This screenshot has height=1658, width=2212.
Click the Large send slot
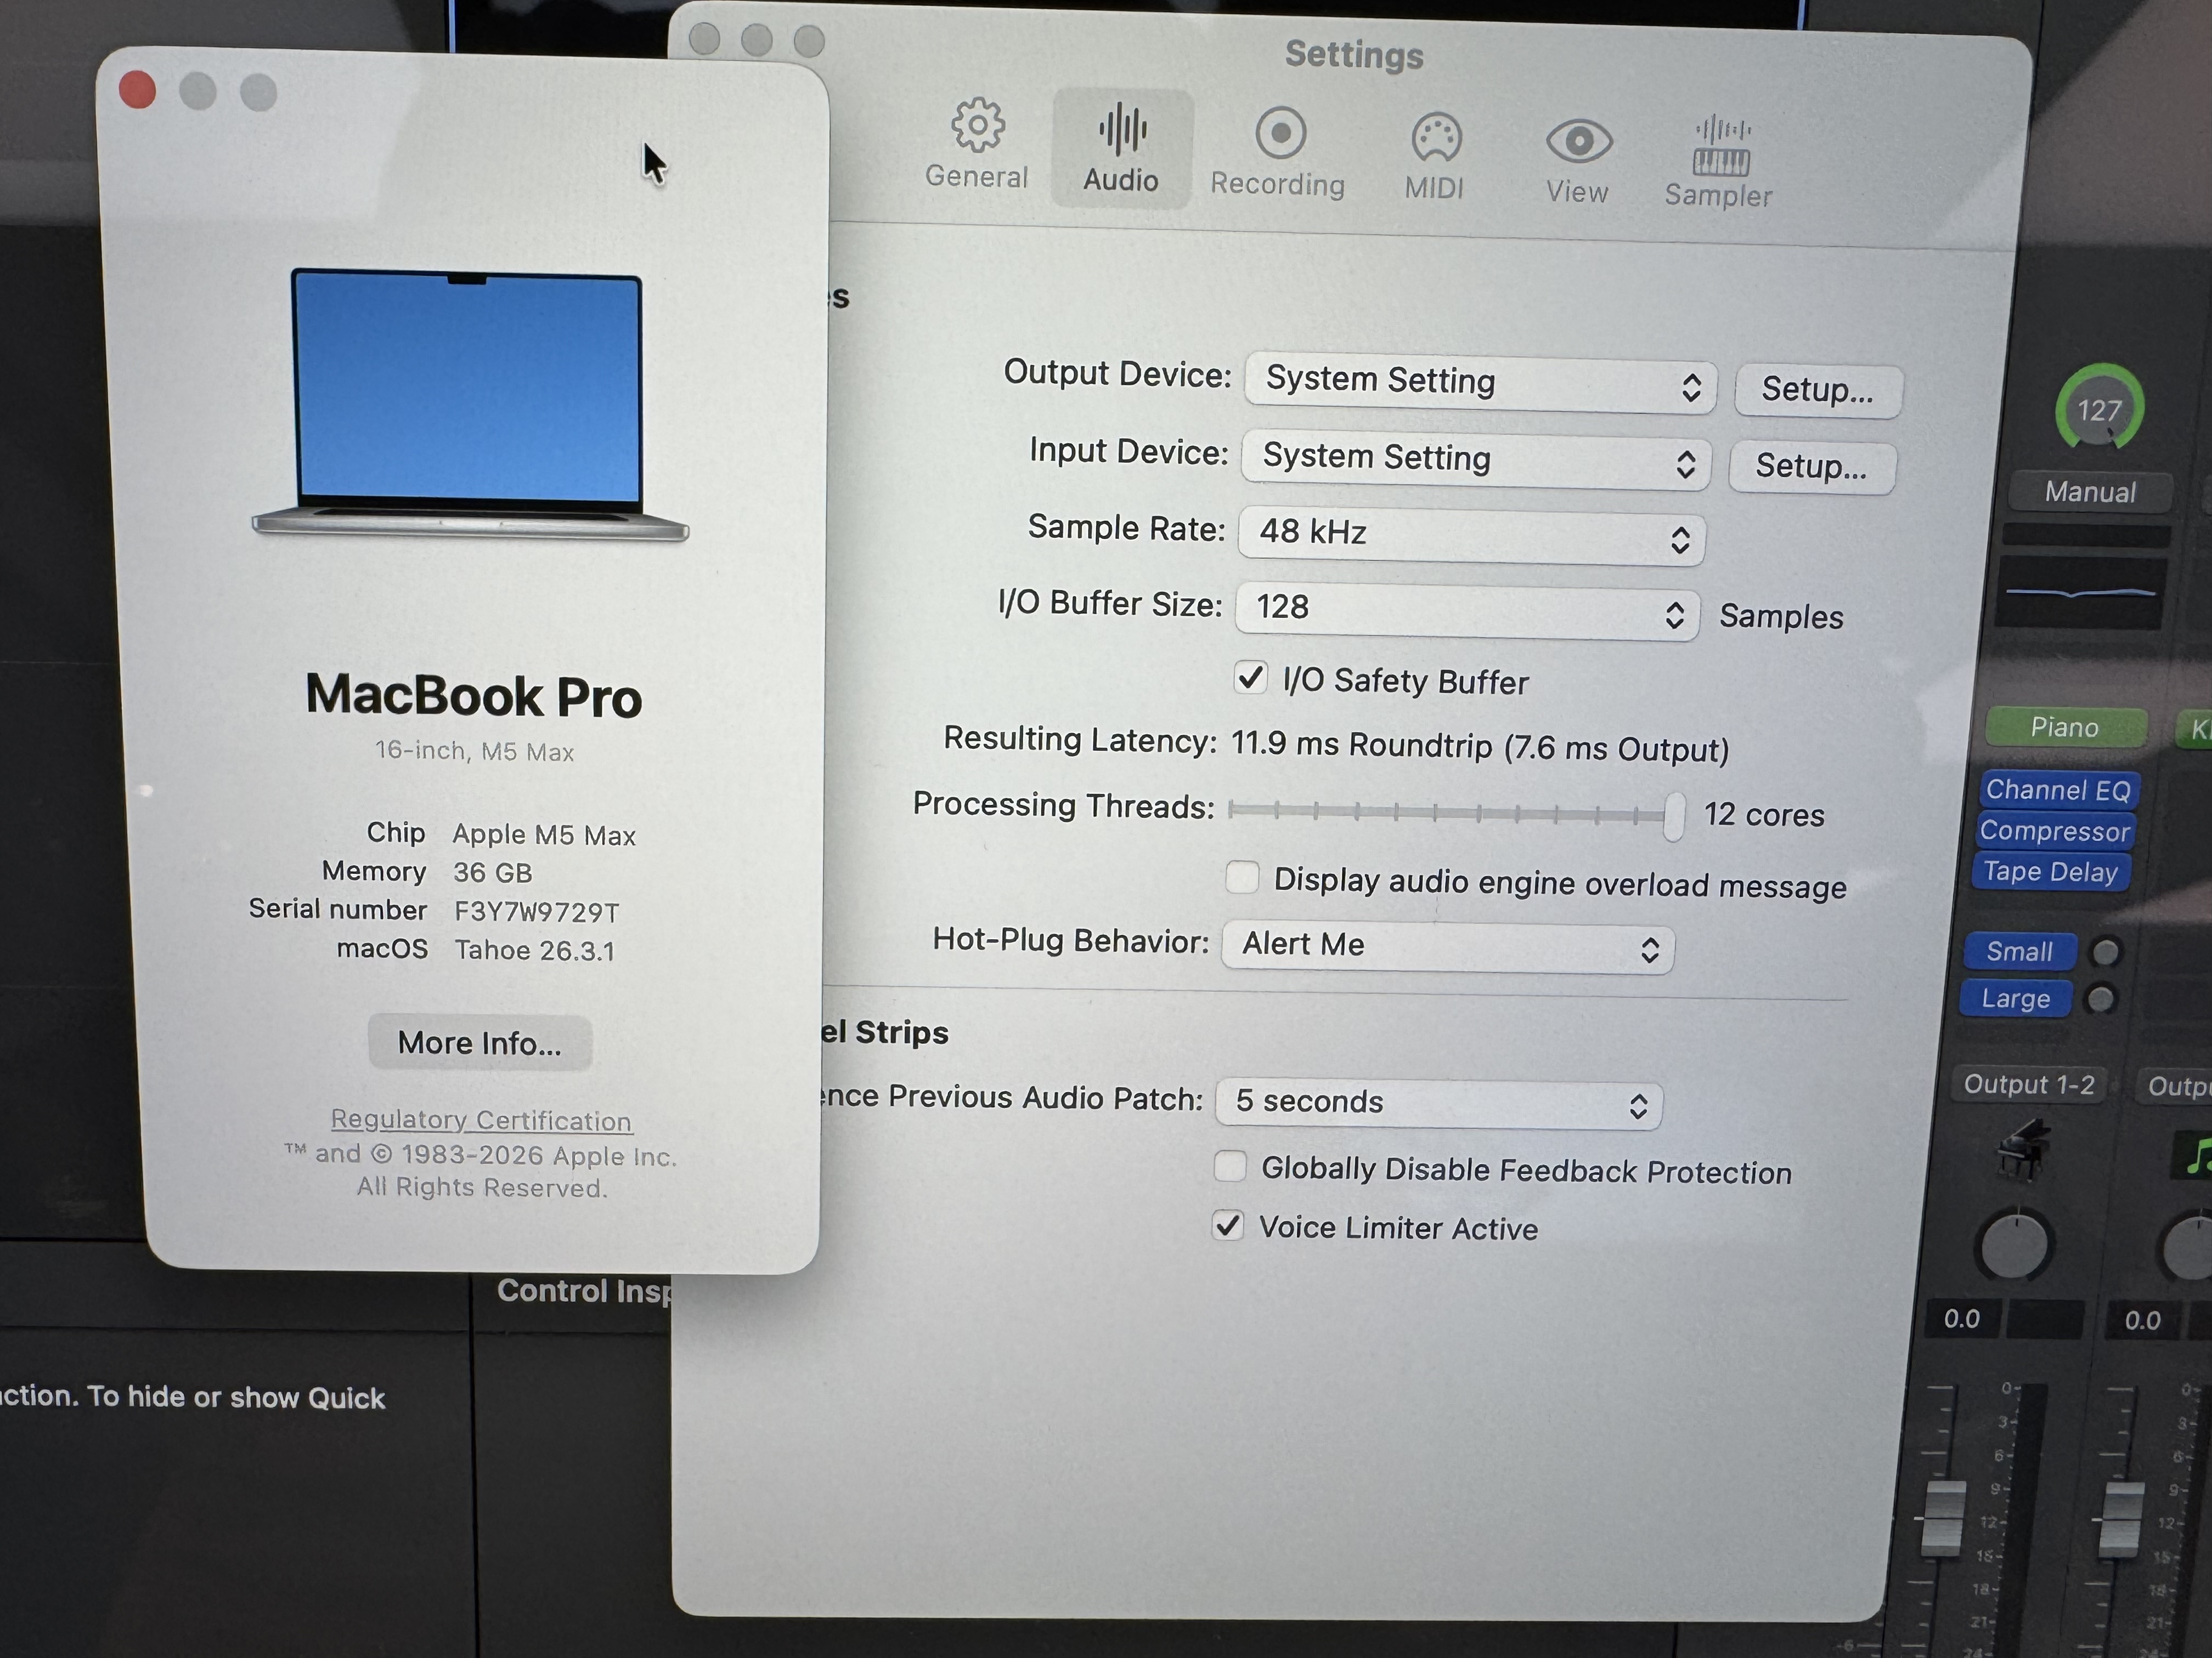click(2016, 998)
